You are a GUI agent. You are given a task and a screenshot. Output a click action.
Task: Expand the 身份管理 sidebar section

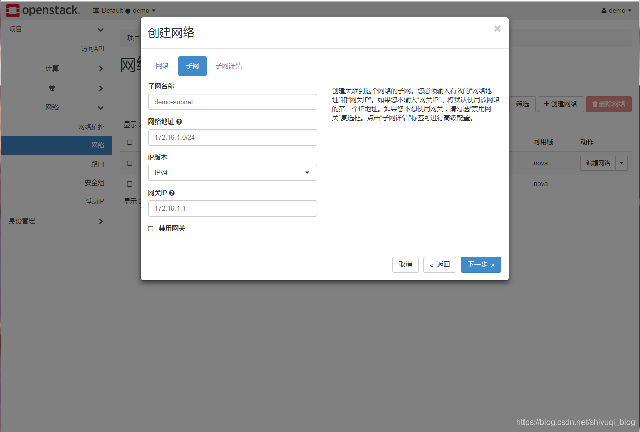point(56,221)
